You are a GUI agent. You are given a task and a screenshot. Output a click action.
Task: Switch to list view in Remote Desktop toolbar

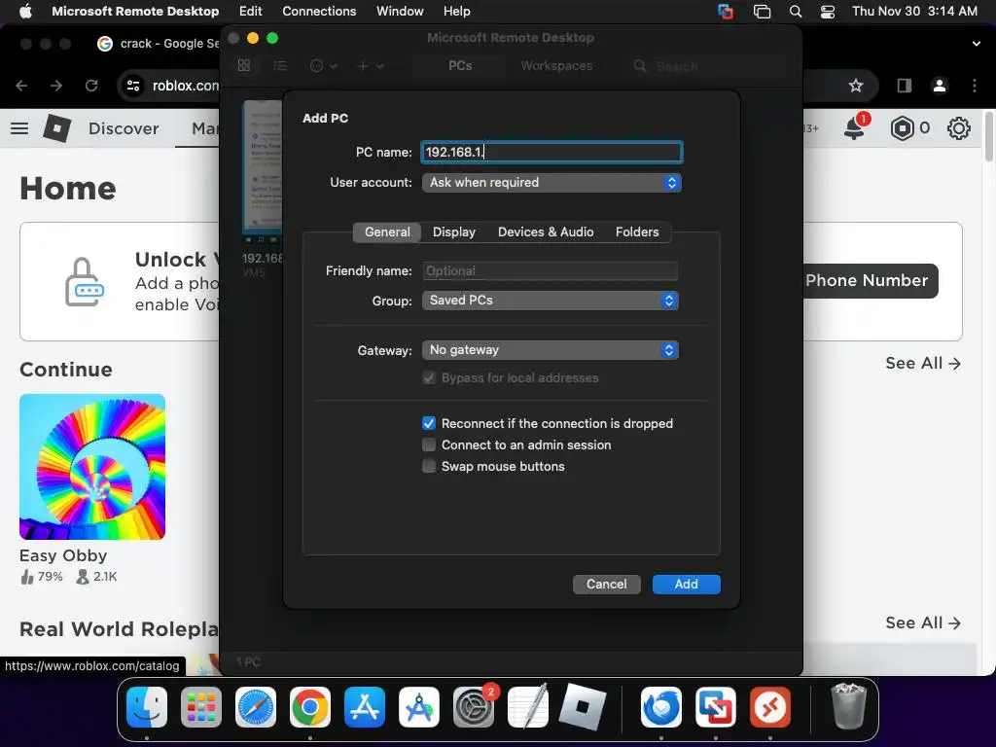click(280, 65)
